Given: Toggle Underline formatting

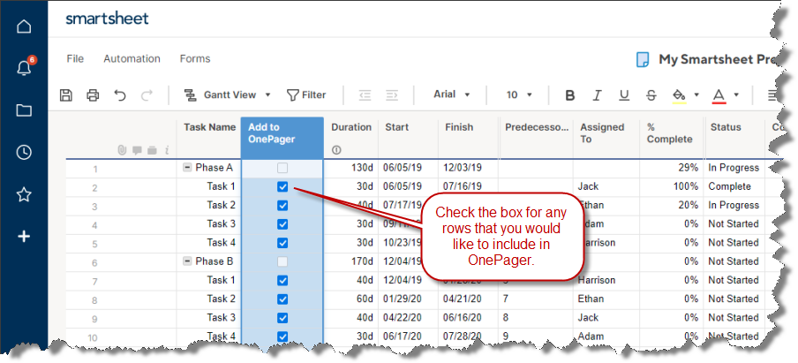Looking at the screenshot, I should pos(624,95).
